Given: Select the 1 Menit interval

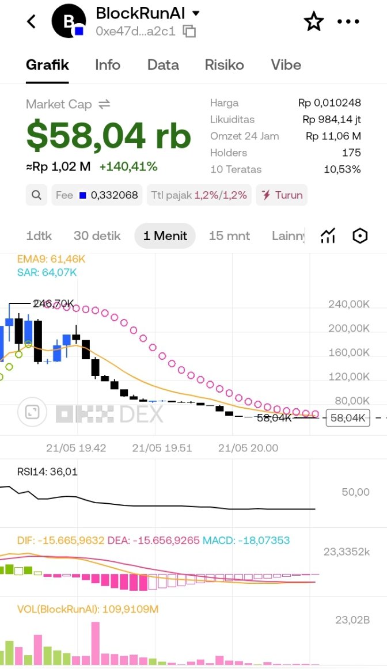Looking at the screenshot, I should point(165,235).
